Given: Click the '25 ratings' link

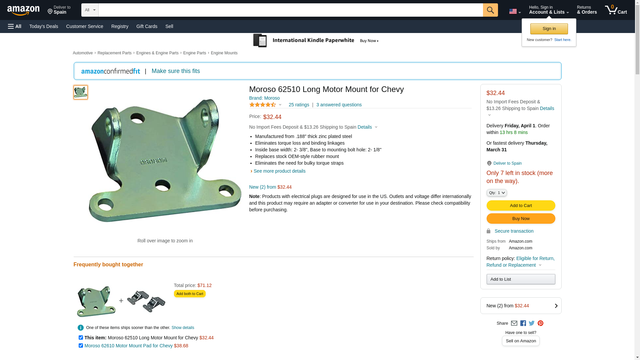Looking at the screenshot, I should 299,105.
